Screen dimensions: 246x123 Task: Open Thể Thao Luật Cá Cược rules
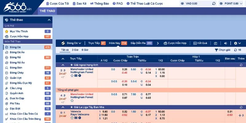[x=145, y=3]
